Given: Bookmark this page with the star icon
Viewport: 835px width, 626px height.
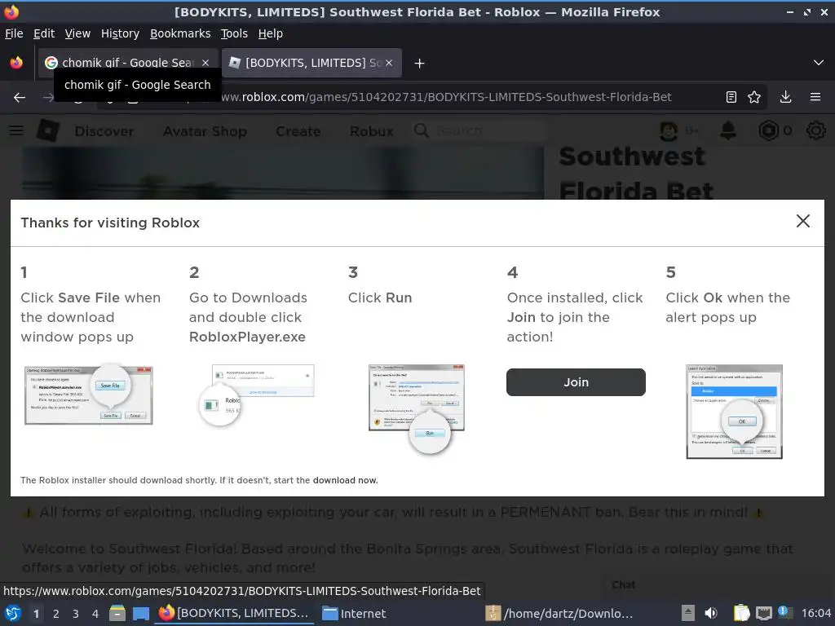Looking at the screenshot, I should [754, 97].
